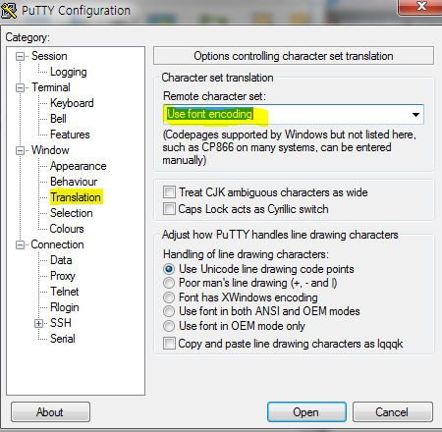
Task: Select SSH category in tree
Action: pos(61,323)
